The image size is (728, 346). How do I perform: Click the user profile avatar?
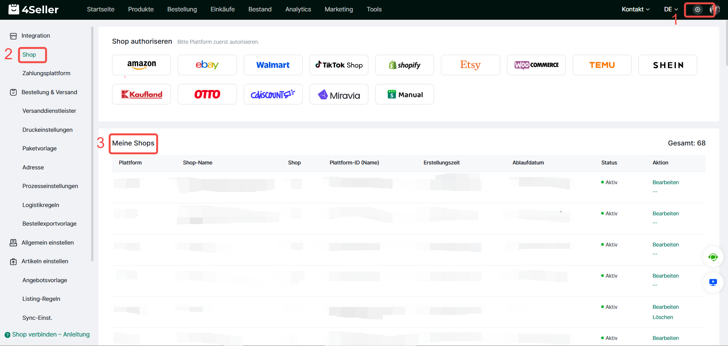click(714, 9)
